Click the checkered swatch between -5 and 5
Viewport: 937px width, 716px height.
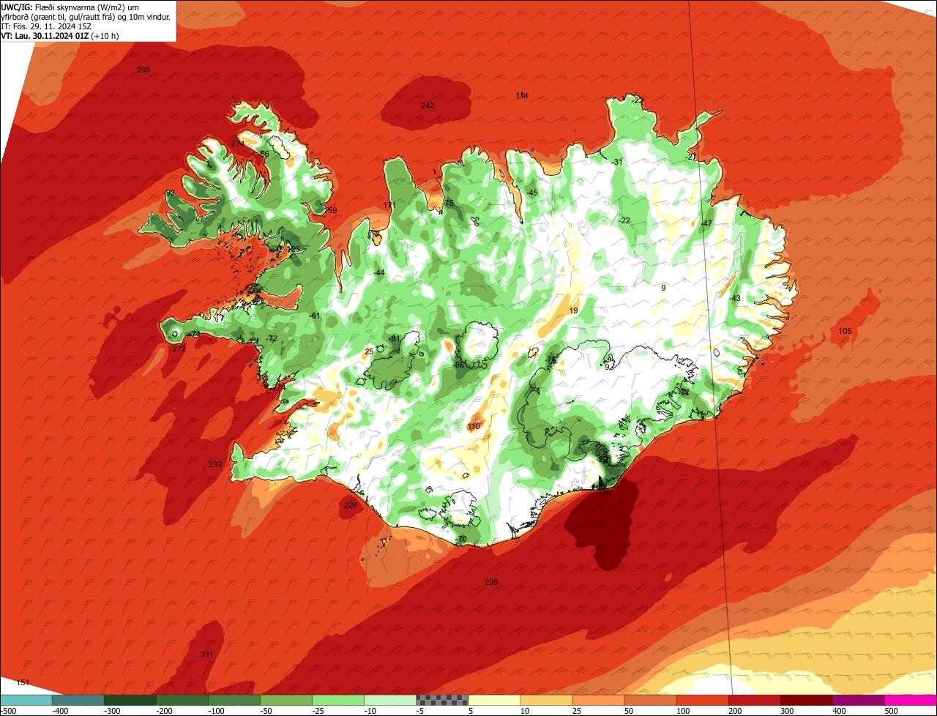pos(442,700)
